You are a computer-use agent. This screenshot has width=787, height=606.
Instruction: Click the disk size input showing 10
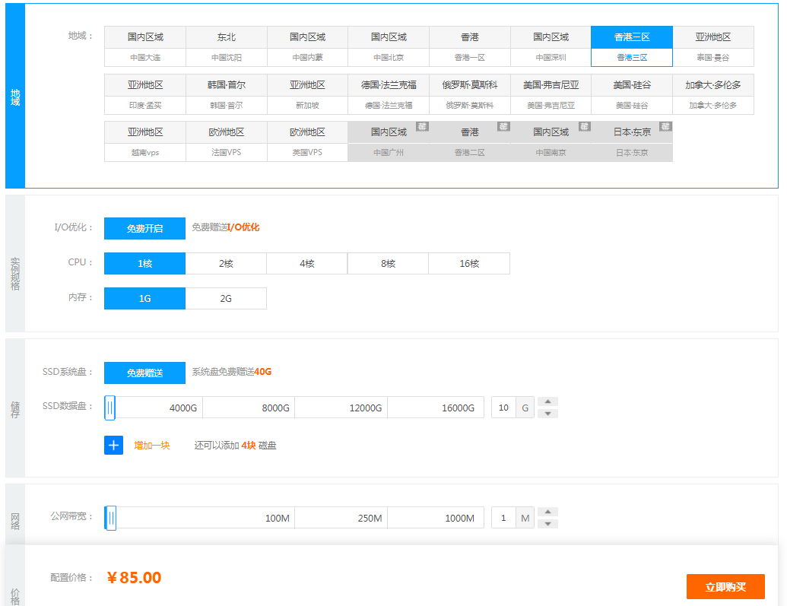click(505, 407)
